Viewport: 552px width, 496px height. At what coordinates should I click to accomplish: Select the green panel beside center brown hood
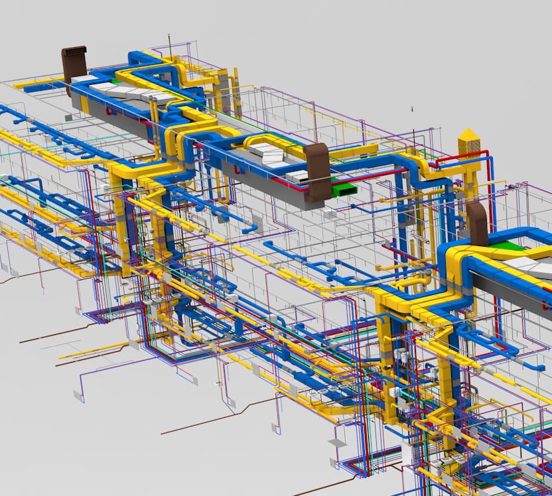(343, 189)
